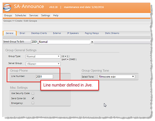
Task: Switch to the General tab
Action: [x=10, y=33]
